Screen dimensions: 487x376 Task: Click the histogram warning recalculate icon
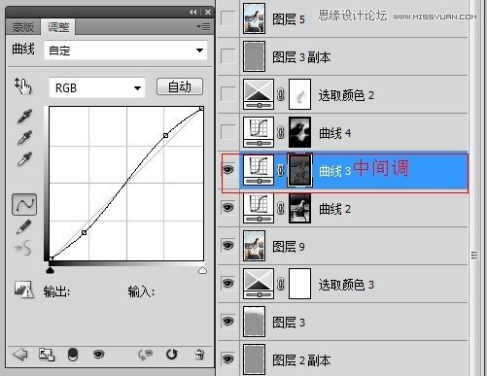[24, 290]
